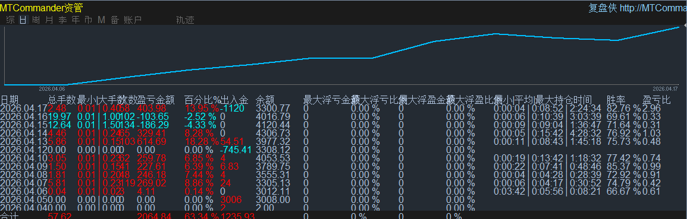687x219 pixels.
Task: Click the 日期 column header
Action: [10, 100]
